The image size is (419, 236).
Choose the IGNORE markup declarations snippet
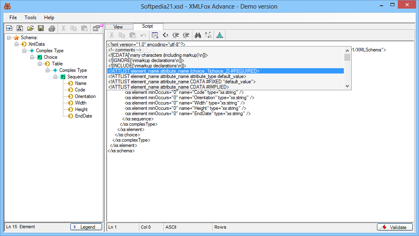point(225,60)
